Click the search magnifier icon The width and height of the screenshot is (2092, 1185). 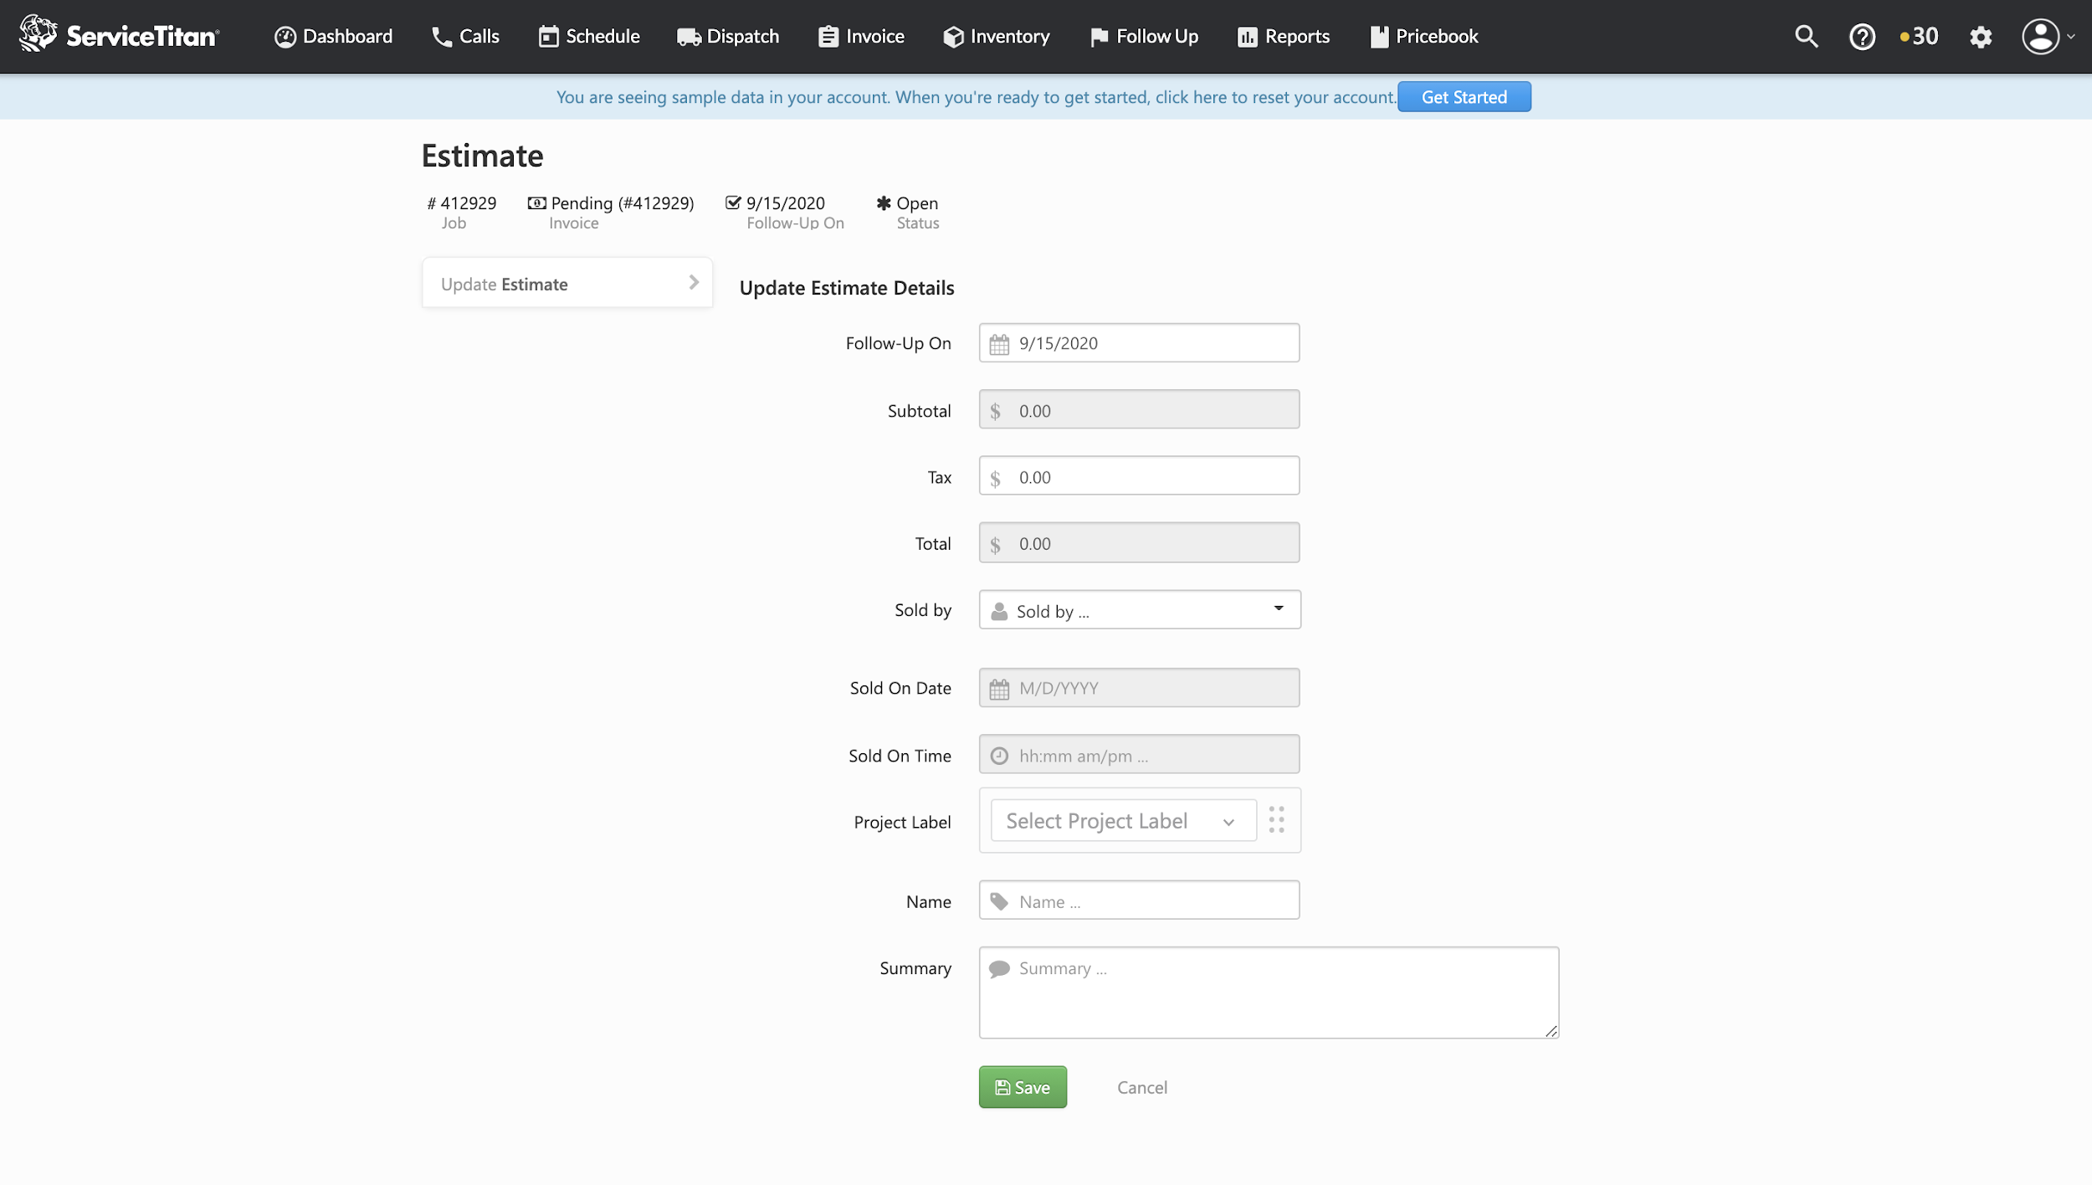[x=1807, y=36]
